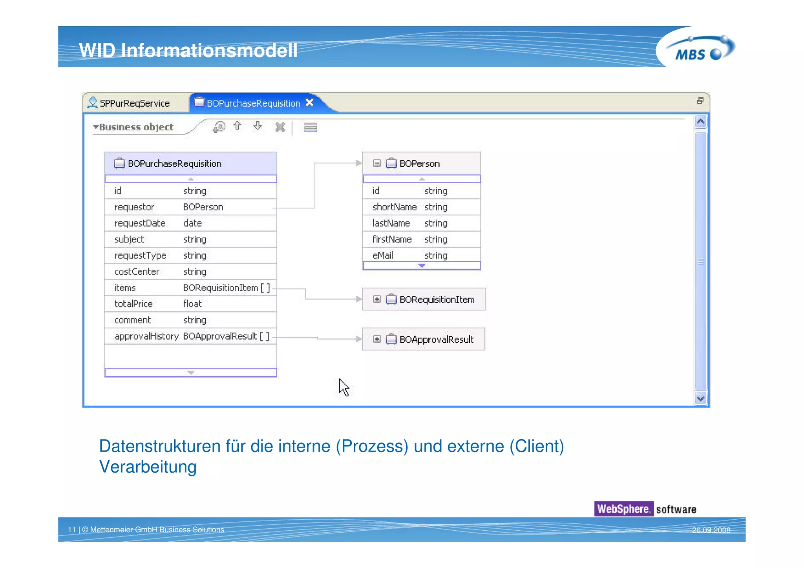Viewport: 804px width, 568px height.
Task: Click the BOPerson briefcase icon
Action: tap(391, 163)
